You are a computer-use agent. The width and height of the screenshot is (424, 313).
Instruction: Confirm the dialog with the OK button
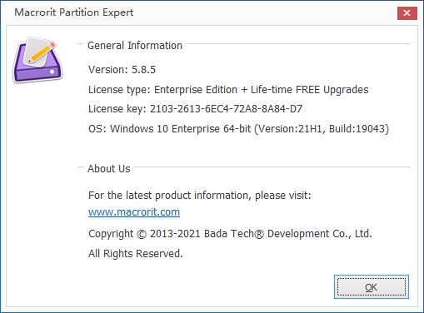[x=372, y=287]
